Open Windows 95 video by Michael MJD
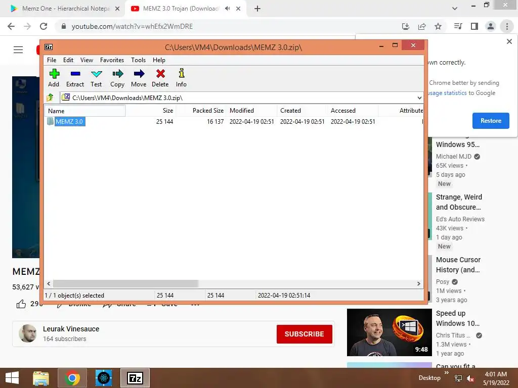This screenshot has width=518, height=388. click(x=458, y=144)
